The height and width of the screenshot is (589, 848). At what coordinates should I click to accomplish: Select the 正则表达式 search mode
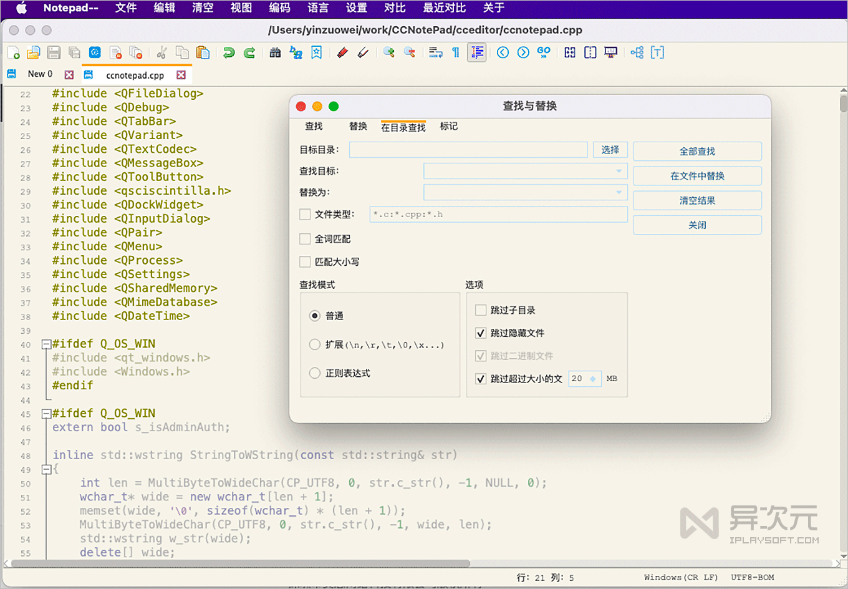(x=315, y=374)
